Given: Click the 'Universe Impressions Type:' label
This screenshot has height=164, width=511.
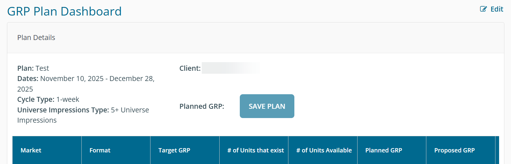Looking at the screenshot, I should (x=63, y=110).
